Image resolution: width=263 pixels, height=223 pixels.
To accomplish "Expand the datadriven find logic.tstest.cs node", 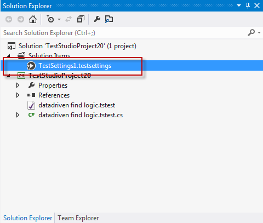I will (x=18, y=115).
